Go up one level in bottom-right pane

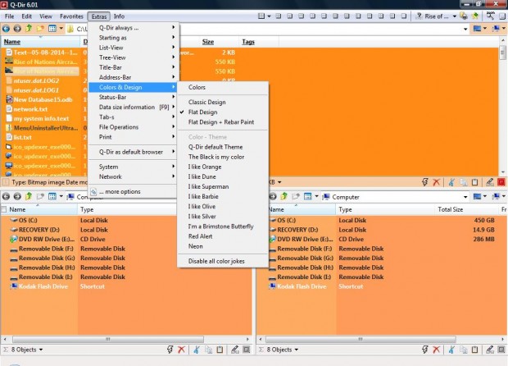(x=284, y=196)
